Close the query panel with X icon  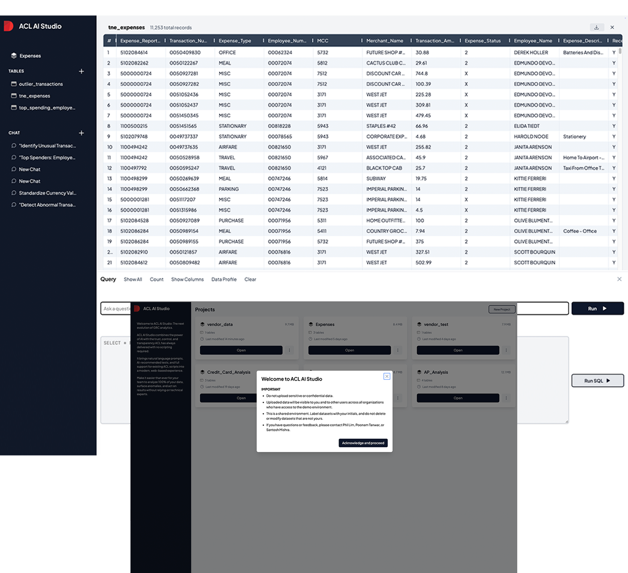[x=619, y=279]
